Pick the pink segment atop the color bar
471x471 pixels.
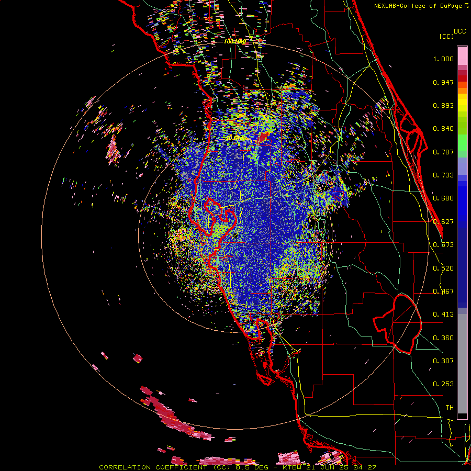[x=462, y=55]
